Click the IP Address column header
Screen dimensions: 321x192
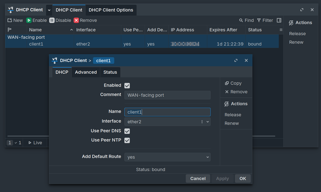188,30
